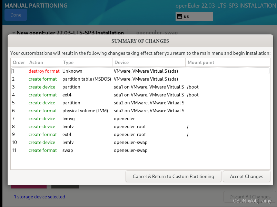Select the partition table (MSDOS) type cell
The height and width of the screenshot is (207, 277).
point(87,79)
